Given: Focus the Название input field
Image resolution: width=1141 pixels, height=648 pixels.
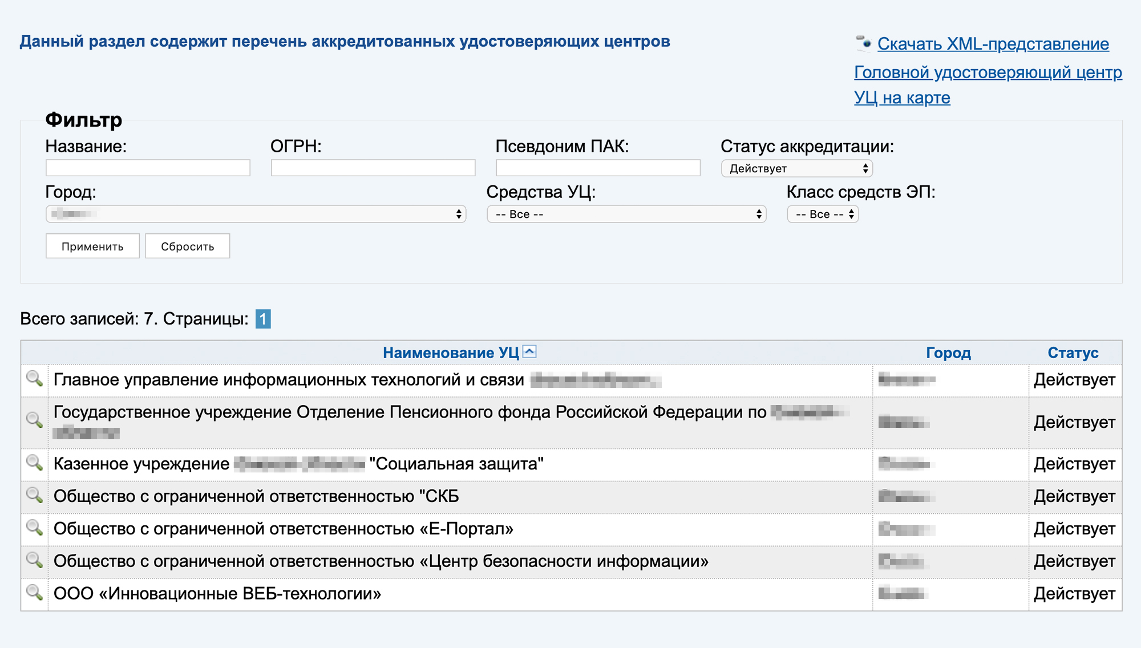Looking at the screenshot, I should coord(148,168).
